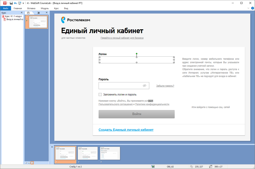Switch to the Вставка ribbon tab
This screenshot has height=169, width=255.
(x=31, y=8)
